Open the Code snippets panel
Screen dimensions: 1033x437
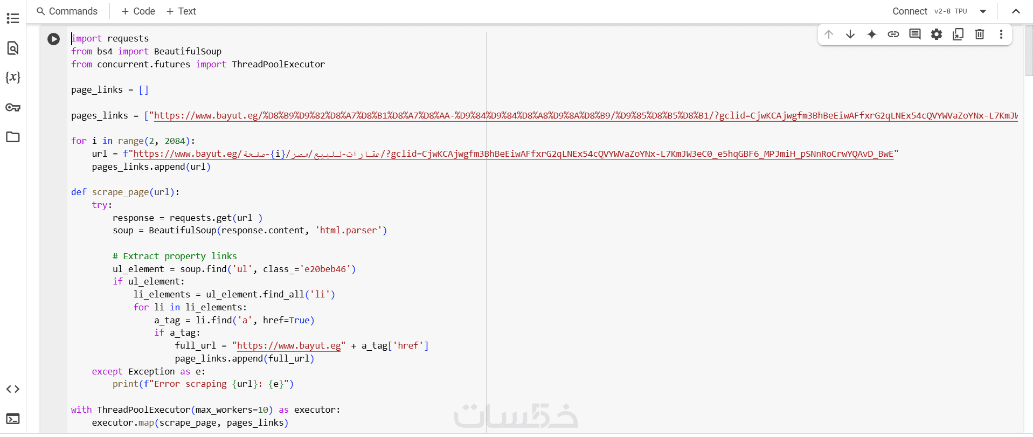point(13,389)
